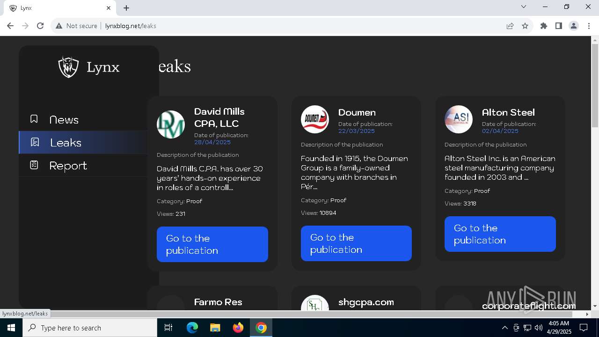
Task: Show hidden system tray icons
Action: (x=504, y=328)
